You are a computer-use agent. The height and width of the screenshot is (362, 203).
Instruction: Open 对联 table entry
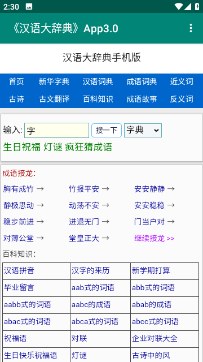(x=79, y=339)
